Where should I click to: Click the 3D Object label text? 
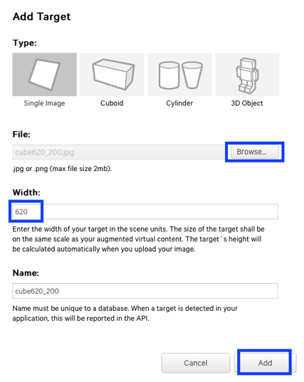[247, 103]
